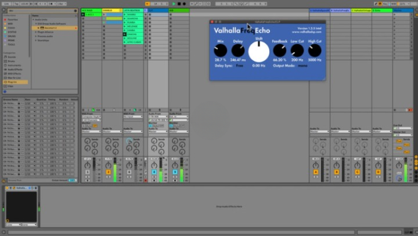
Task: Launch the GUARCHA clip
Action: coord(124,19)
